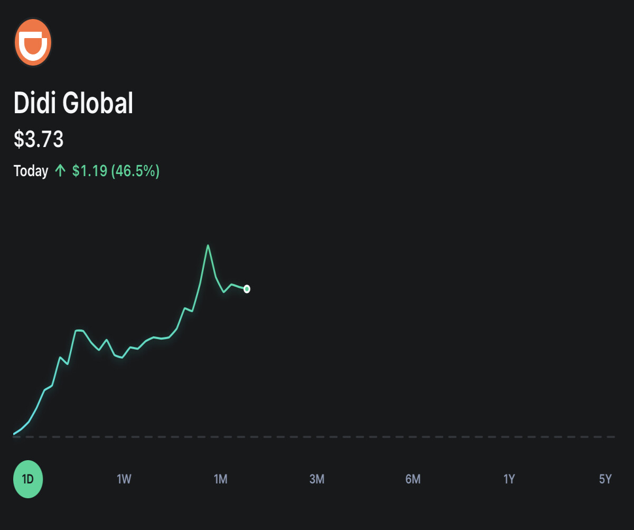The height and width of the screenshot is (530, 634).
Task: Click the green up-arrow change indicator
Action: [60, 171]
